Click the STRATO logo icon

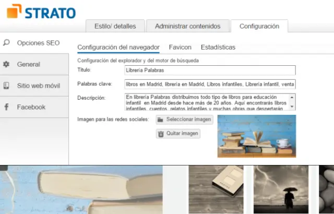coord(14,11)
